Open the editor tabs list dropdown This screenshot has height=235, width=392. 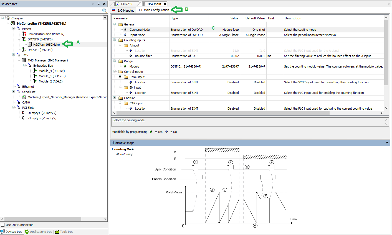[389, 4]
